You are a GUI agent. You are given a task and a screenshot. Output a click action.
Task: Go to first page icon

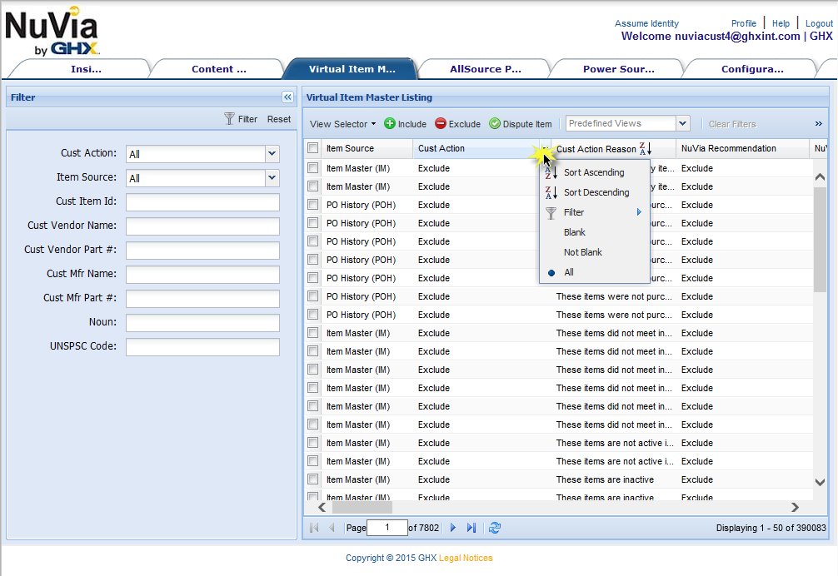(x=314, y=528)
